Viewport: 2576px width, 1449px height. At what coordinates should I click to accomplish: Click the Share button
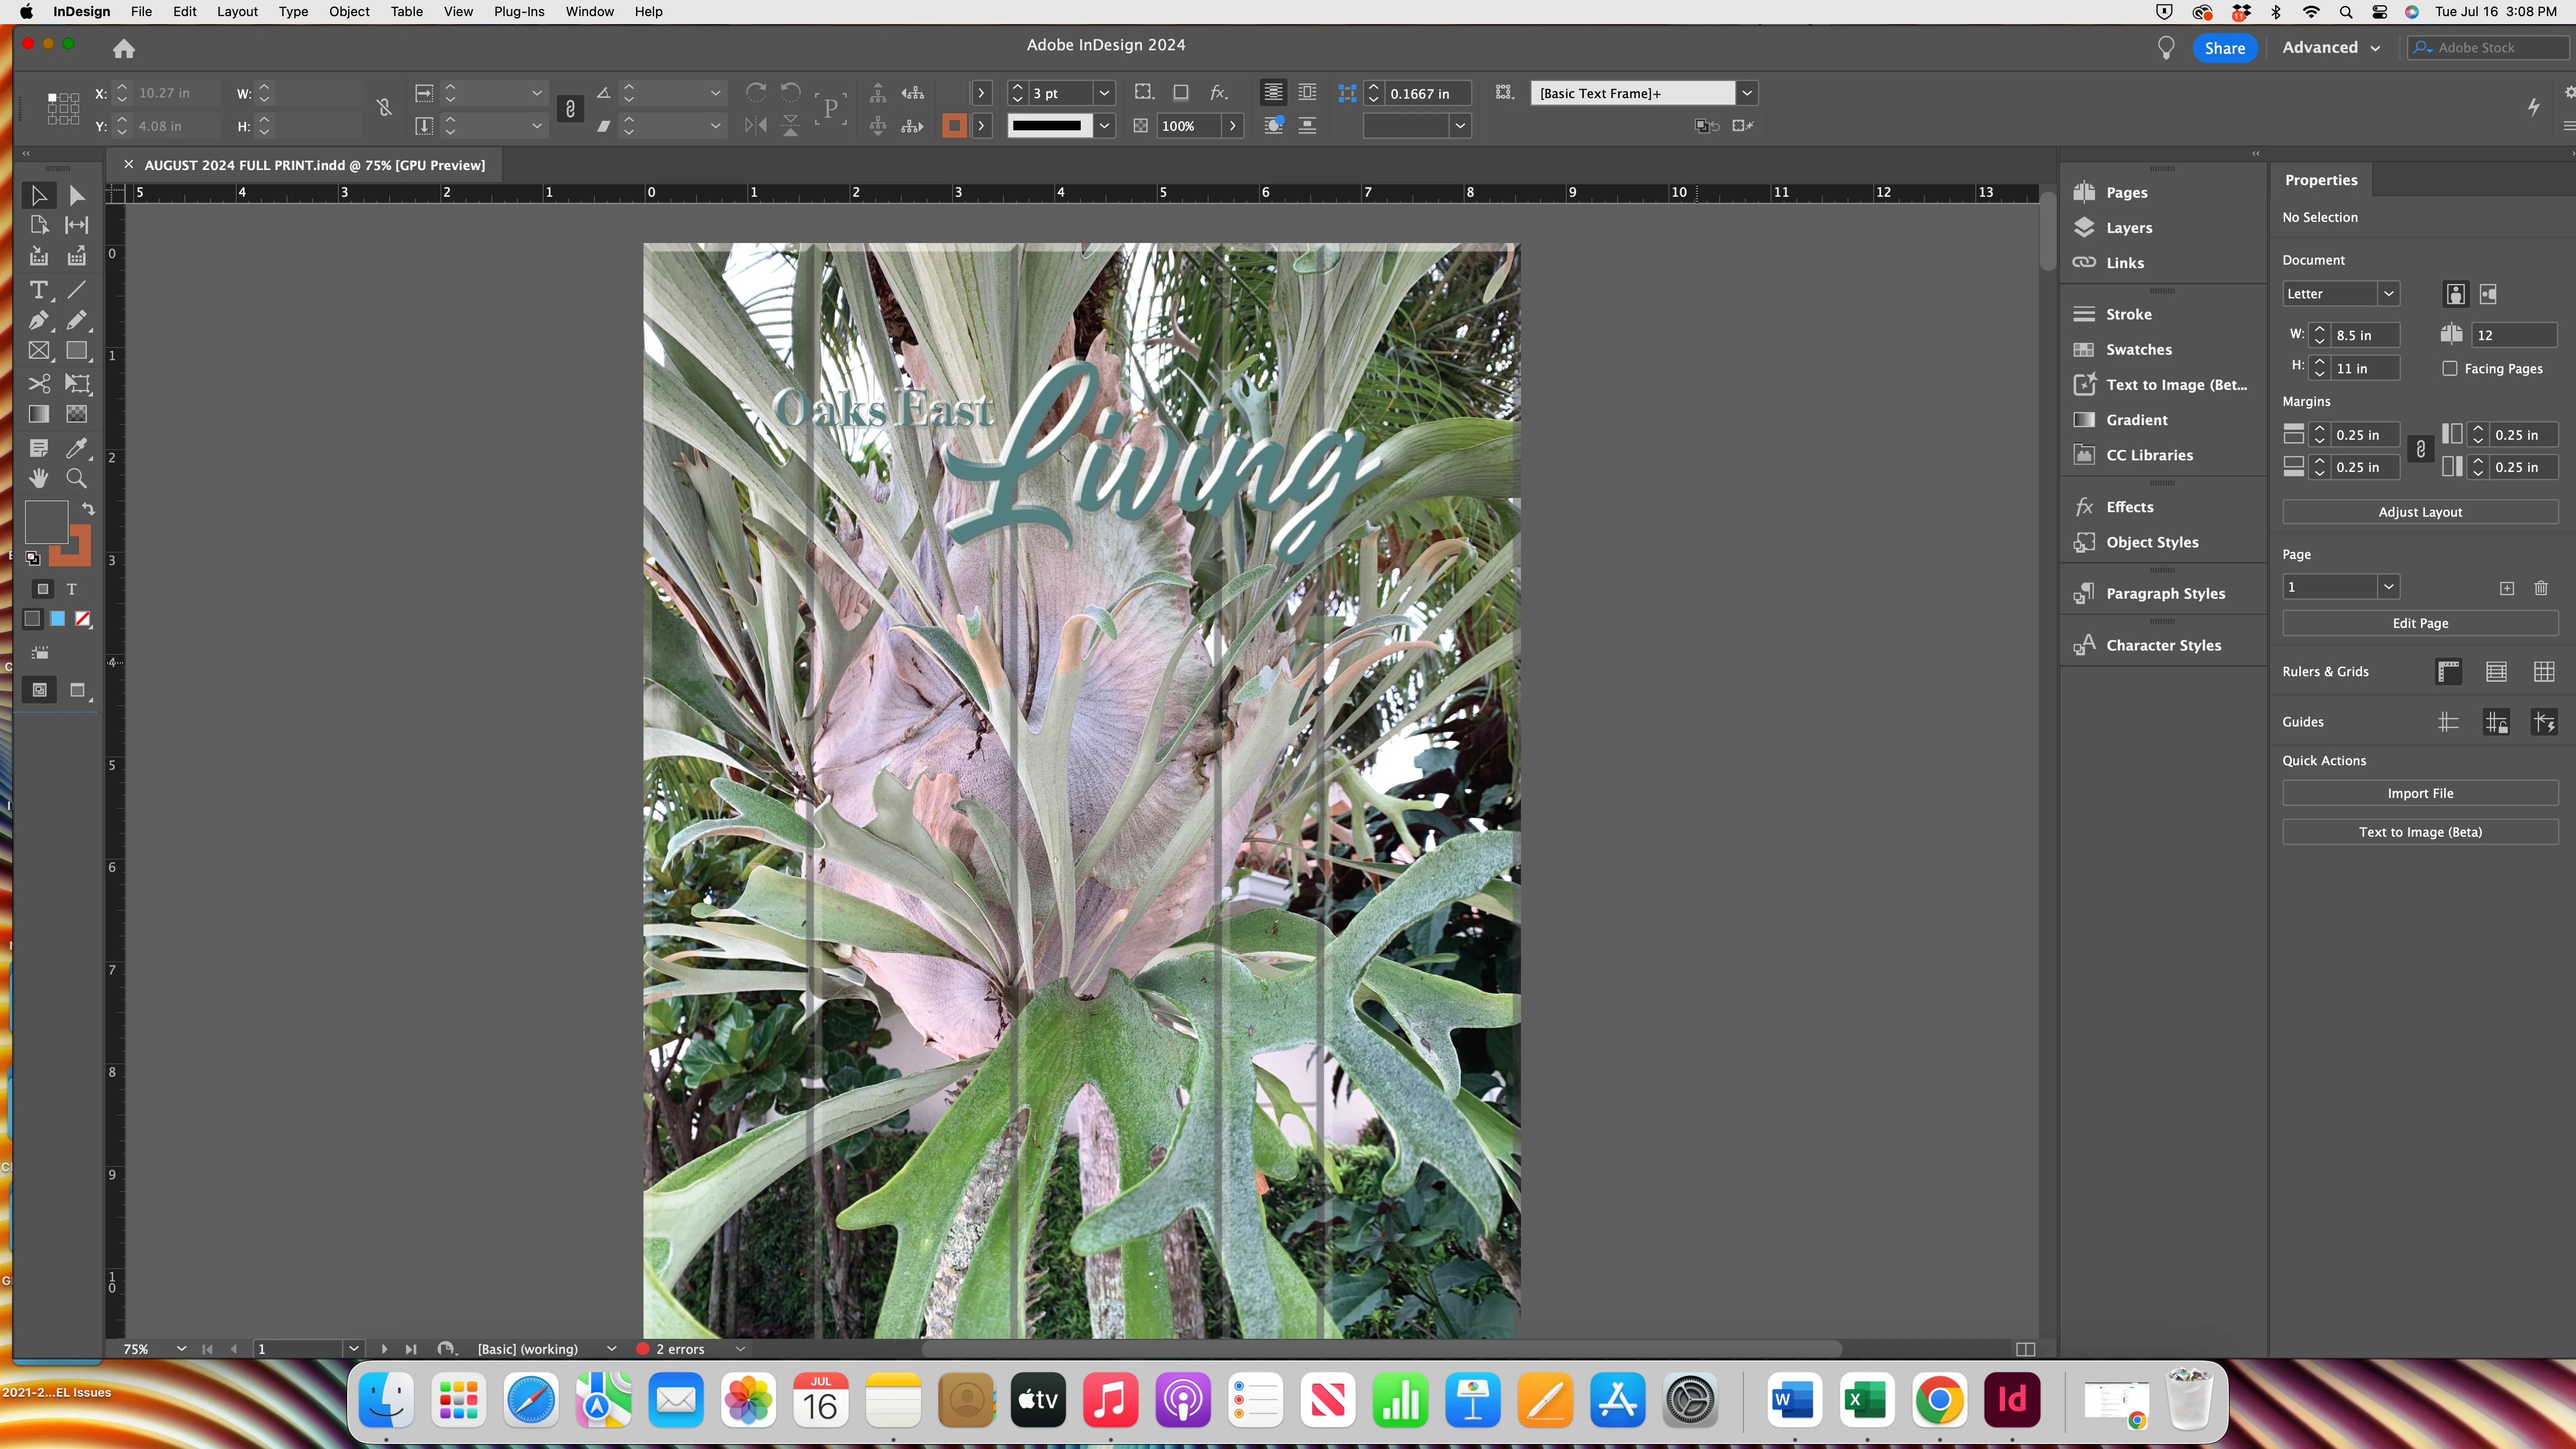coord(2225,48)
